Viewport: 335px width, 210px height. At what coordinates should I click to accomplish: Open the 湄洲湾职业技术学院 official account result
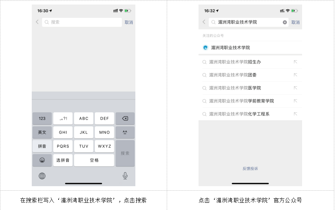tap(250, 47)
